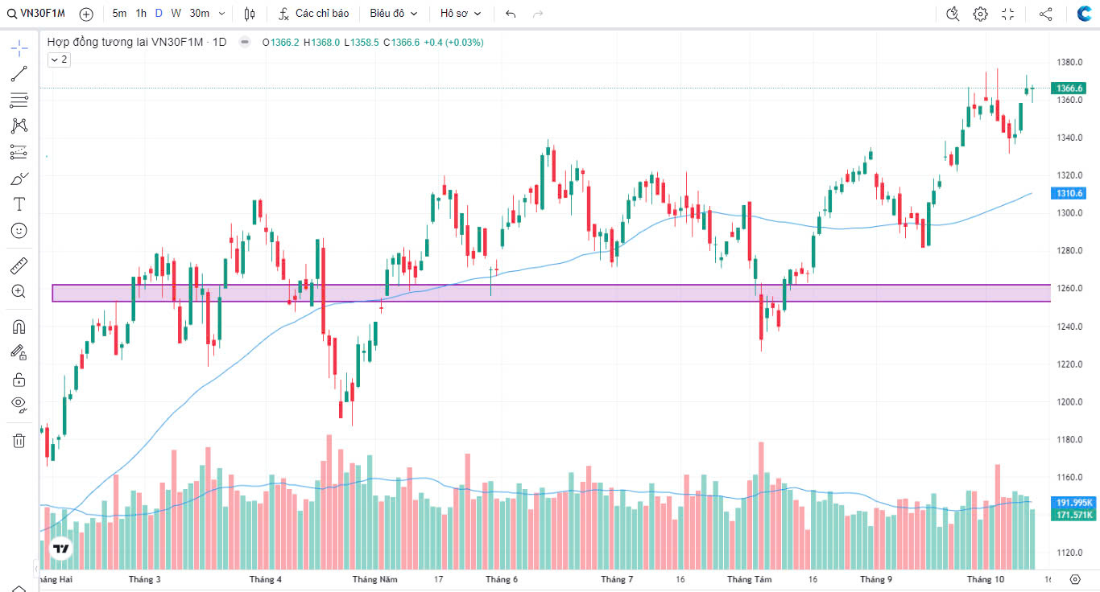The height and width of the screenshot is (592, 1100).
Task: Hide all drawings with eye icon
Action: coord(19,404)
